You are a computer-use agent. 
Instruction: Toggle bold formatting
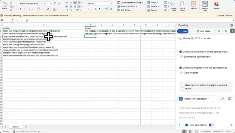[21, 9]
